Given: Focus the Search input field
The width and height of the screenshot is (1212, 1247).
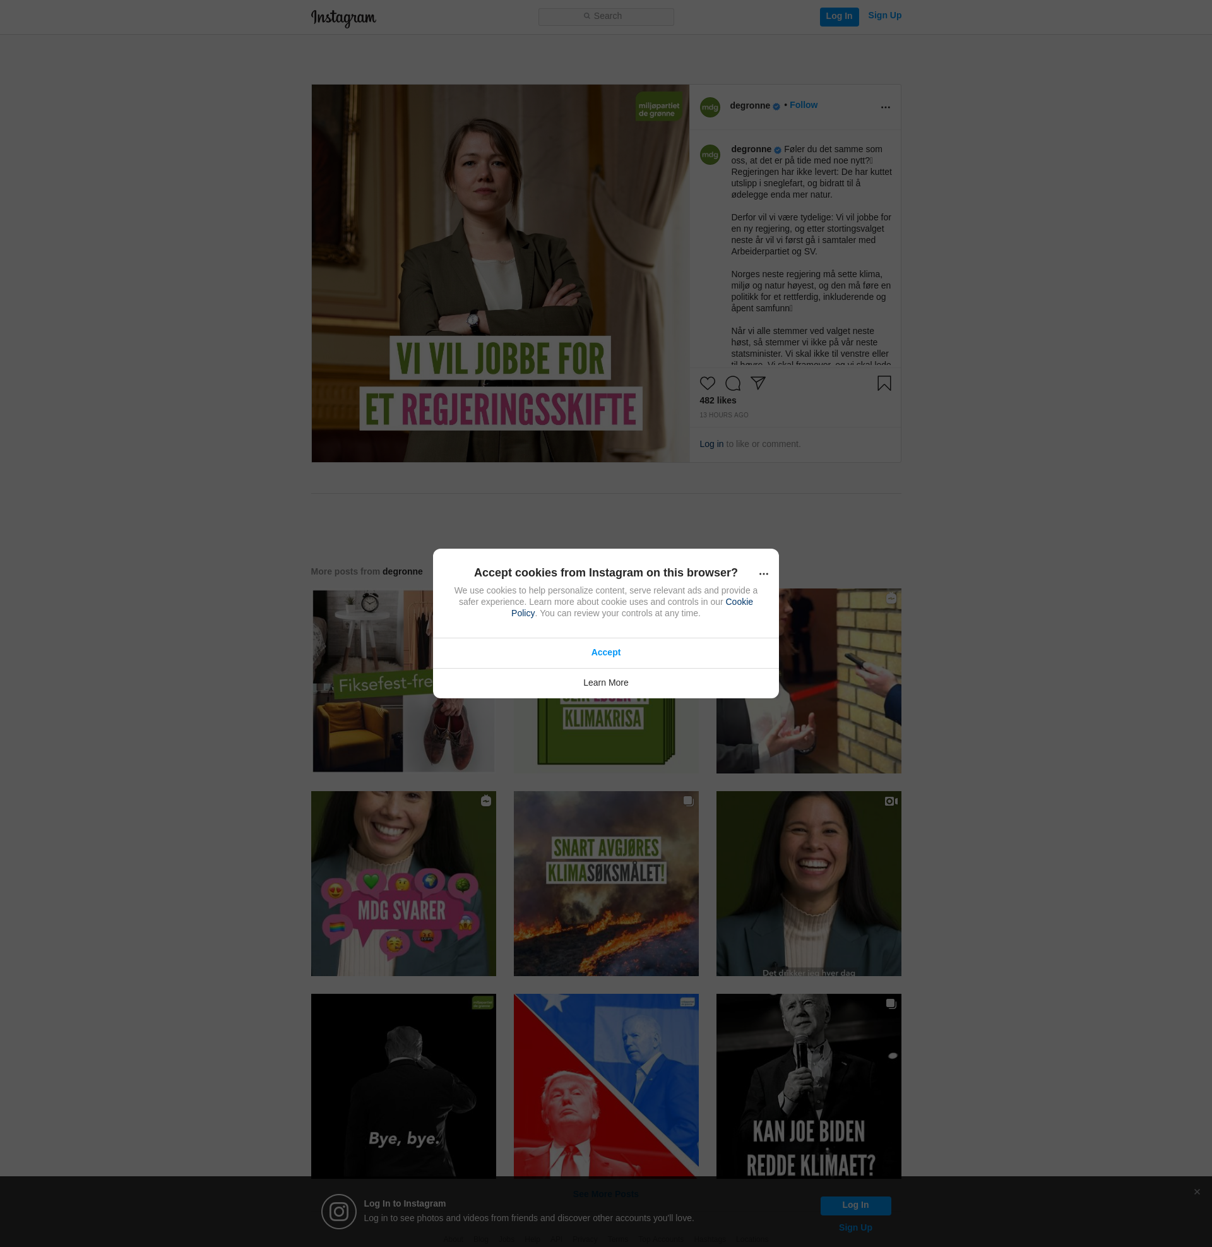Looking at the screenshot, I should 606,16.
